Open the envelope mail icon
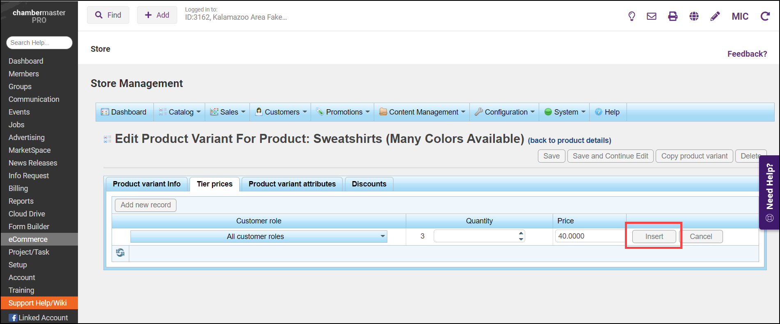 point(652,16)
